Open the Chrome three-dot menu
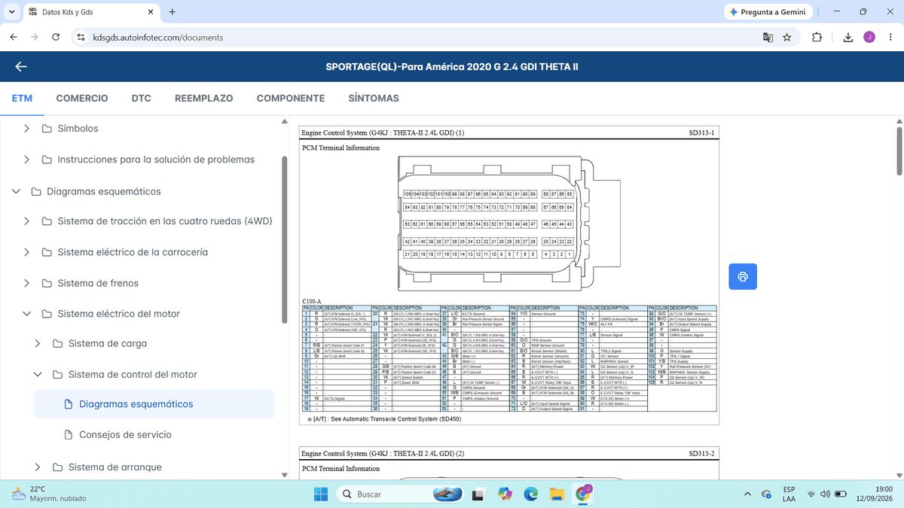The image size is (904, 508). [890, 38]
